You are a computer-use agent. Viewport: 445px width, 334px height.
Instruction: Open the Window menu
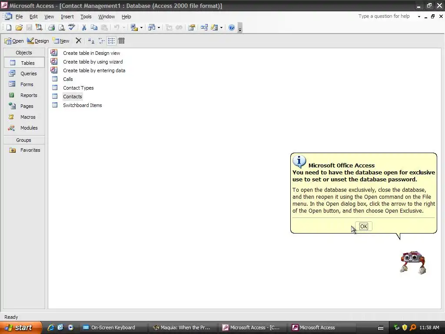[106, 17]
